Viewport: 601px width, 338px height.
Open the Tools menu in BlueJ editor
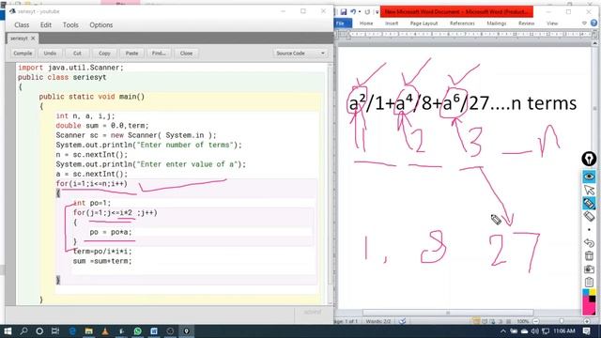(x=70, y=25)
